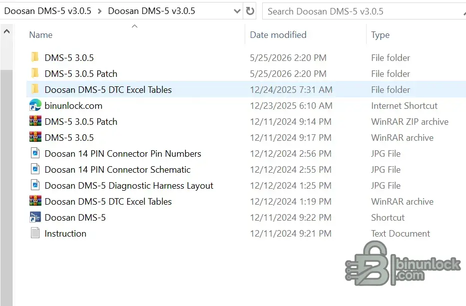Viewport: 466px width, 306px height.
Task: Click date 12/11/2024 9:14 PM
Action: (290, 121)
